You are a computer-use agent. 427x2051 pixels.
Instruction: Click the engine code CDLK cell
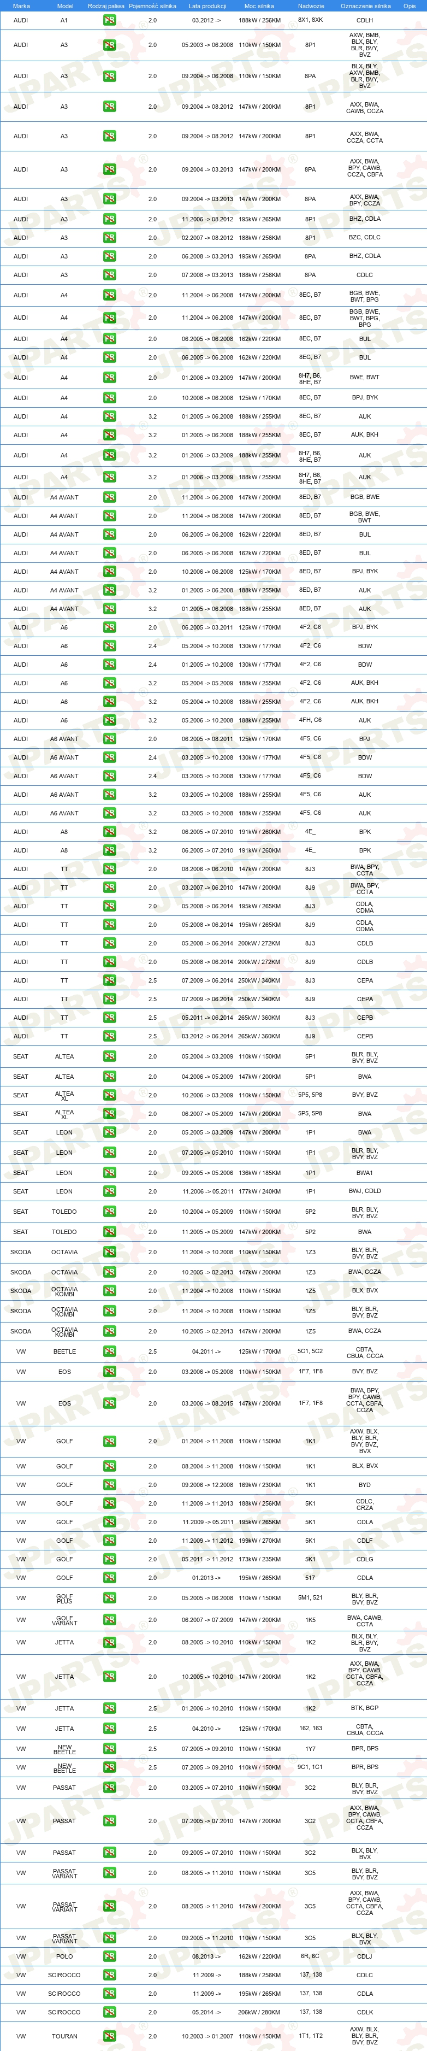coord(364,2012)
